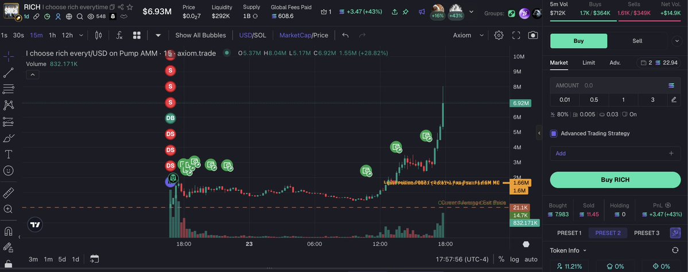This screenshot has width=688, height=272.
Task: Refresh the Token Info panel
Action: click(675, 250)
